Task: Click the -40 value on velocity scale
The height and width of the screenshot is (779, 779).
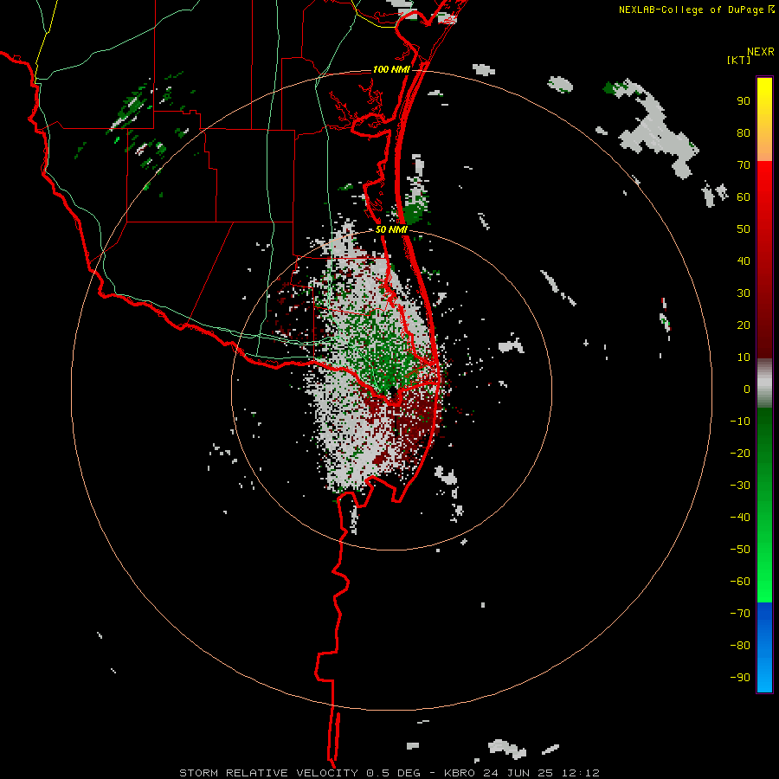Action: [740, 518]
